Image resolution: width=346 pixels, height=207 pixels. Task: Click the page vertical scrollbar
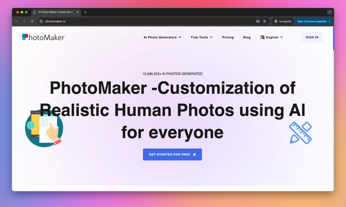point(333,39)
